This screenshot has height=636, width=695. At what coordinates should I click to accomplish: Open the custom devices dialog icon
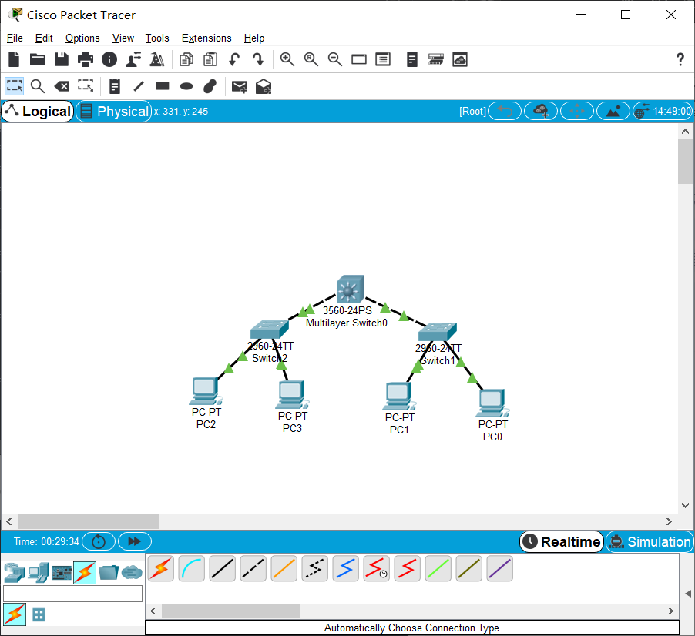point(383,59)
